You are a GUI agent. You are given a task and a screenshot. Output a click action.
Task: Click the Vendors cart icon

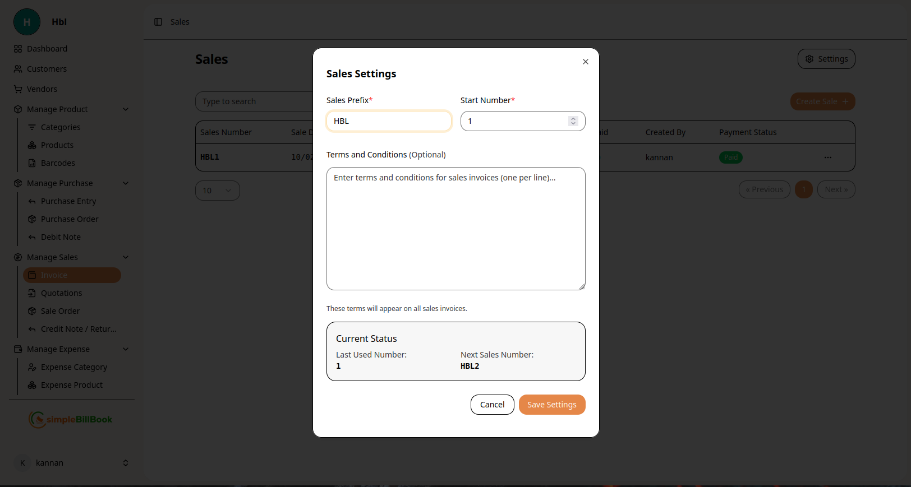[18, 89]
